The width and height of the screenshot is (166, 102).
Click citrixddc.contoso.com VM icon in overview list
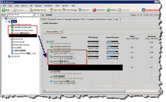(x=51, y=52)
